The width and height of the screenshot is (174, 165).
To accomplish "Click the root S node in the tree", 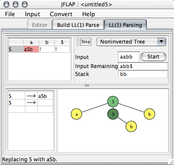I will pos(113,102).
